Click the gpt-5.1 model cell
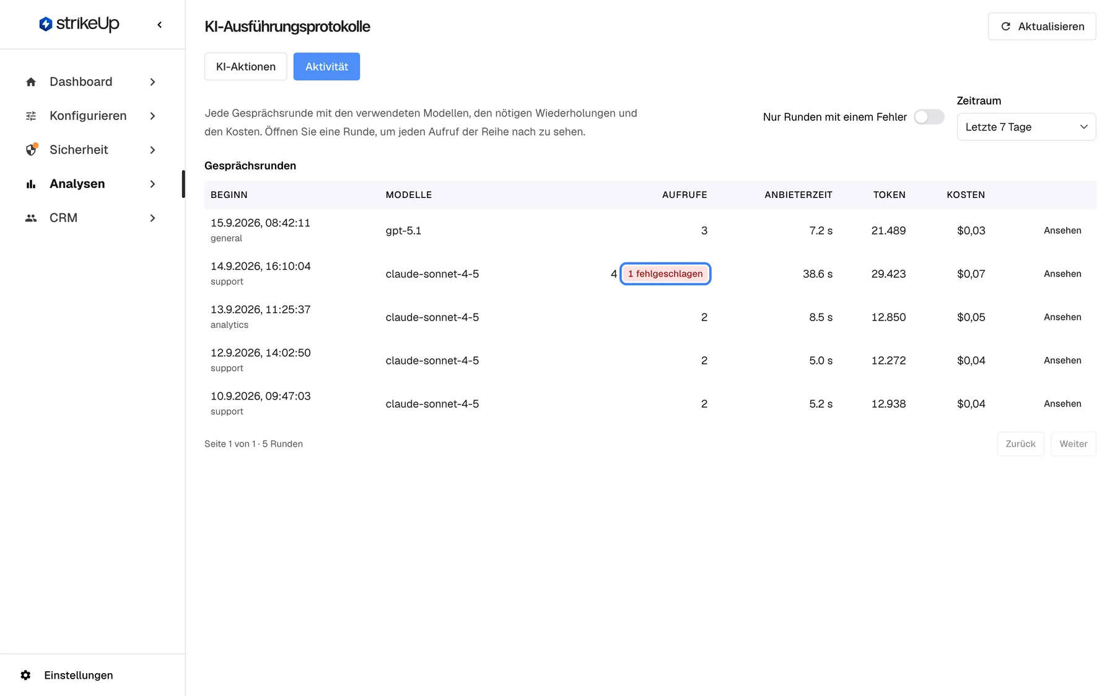 tap(403, 230)
